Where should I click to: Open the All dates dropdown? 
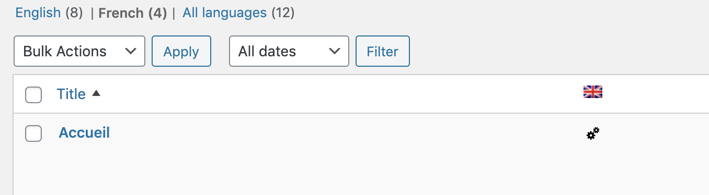(x=289, y=51)
